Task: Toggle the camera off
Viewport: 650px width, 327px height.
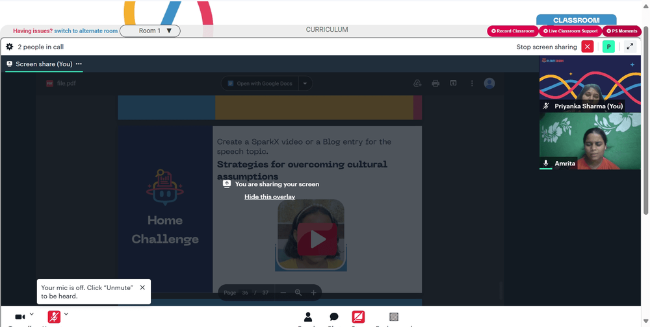Action: 19,317
